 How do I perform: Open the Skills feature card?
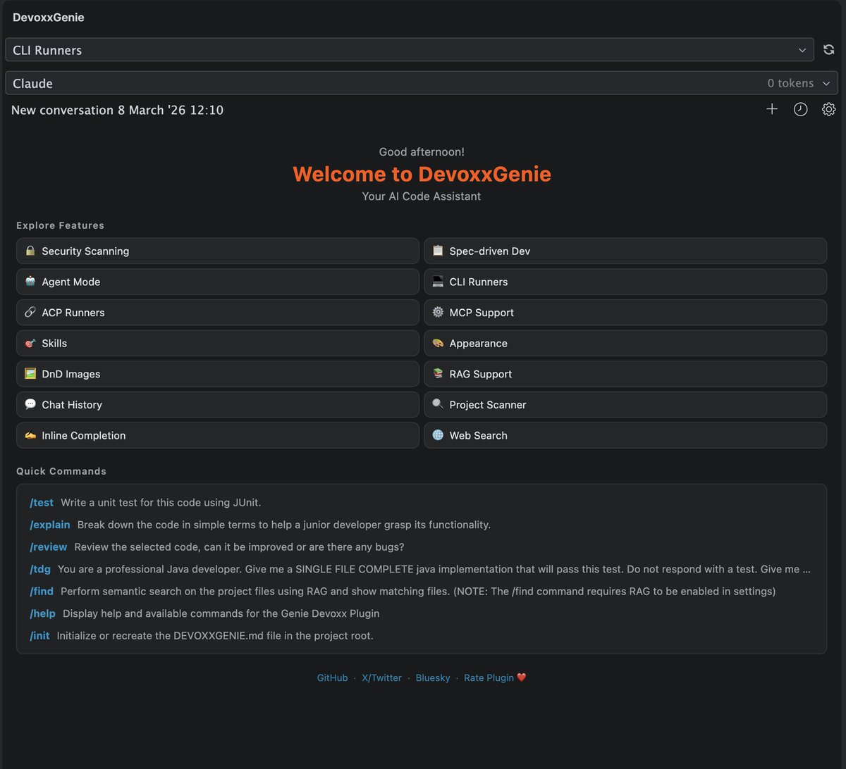218,343
